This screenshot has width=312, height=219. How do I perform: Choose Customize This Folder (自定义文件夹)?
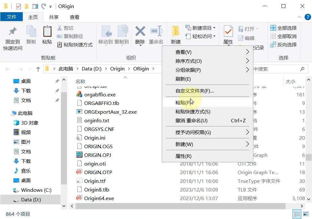click(208, 91)
